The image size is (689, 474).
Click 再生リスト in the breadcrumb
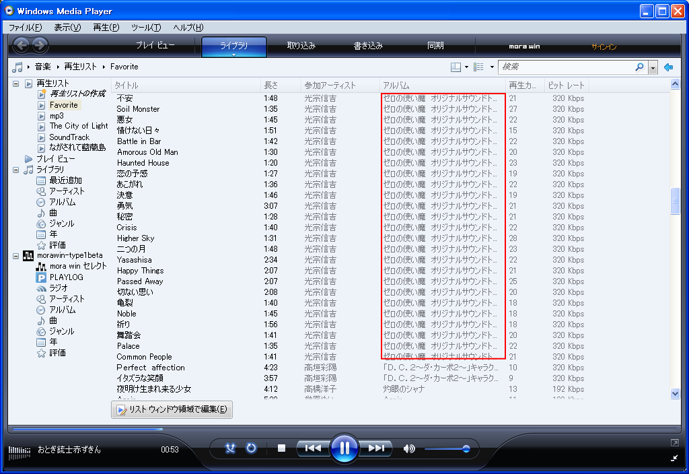(x=81, y=67)
